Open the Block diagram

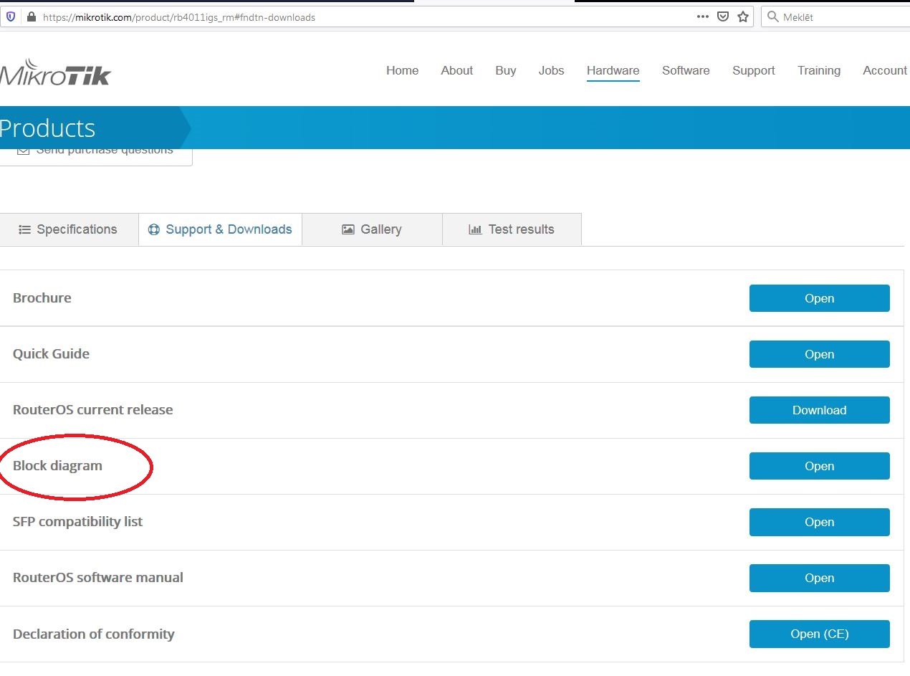coord(819,466)
